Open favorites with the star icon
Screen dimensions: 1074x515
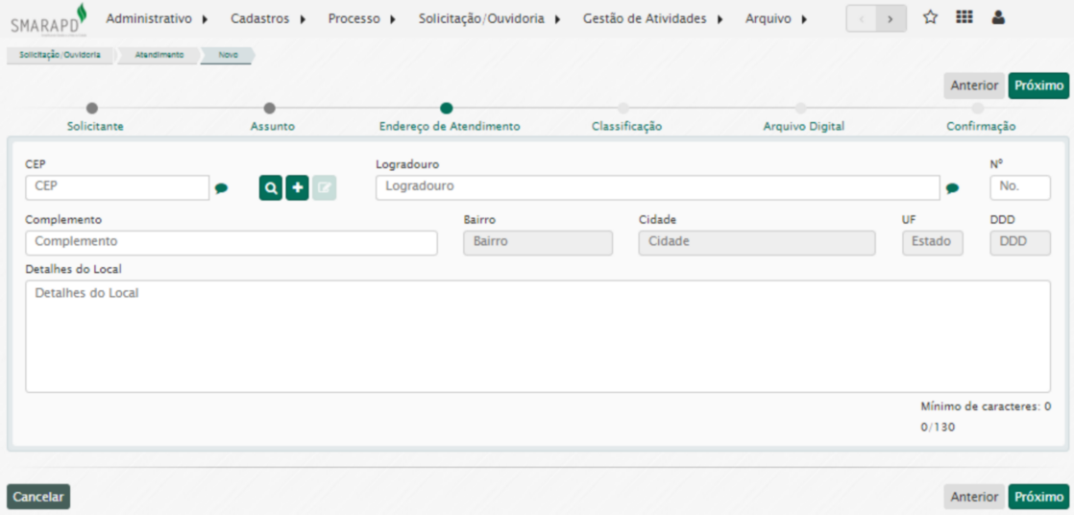click(x=930, y=18)
